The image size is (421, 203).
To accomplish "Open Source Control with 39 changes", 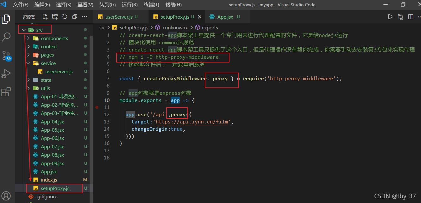I will tap(6, 56).
